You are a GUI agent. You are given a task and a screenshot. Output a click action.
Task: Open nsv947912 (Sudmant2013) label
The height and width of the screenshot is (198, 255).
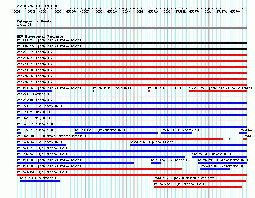[x=37, y=124]
